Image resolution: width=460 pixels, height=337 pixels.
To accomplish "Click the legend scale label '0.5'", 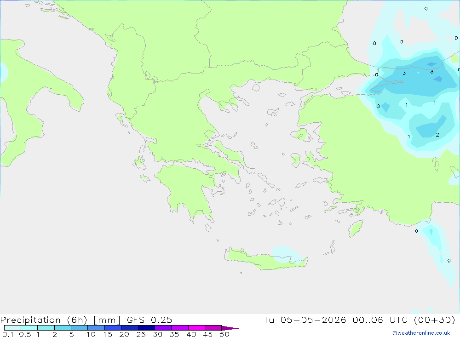I will pos(25,334).
